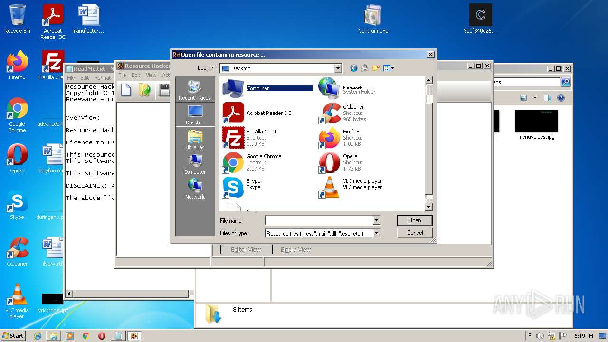Select Computer in dialog places bar
This screenshot has width=608, height=342.
[x=195, y=164]
